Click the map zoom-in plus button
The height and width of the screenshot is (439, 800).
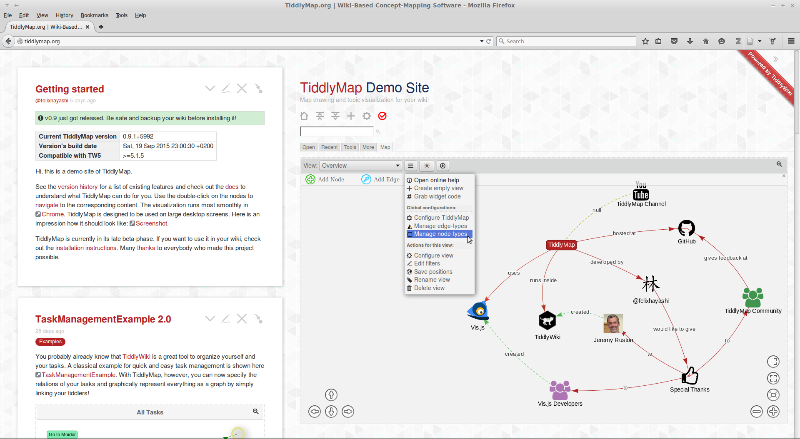[773, 412]
